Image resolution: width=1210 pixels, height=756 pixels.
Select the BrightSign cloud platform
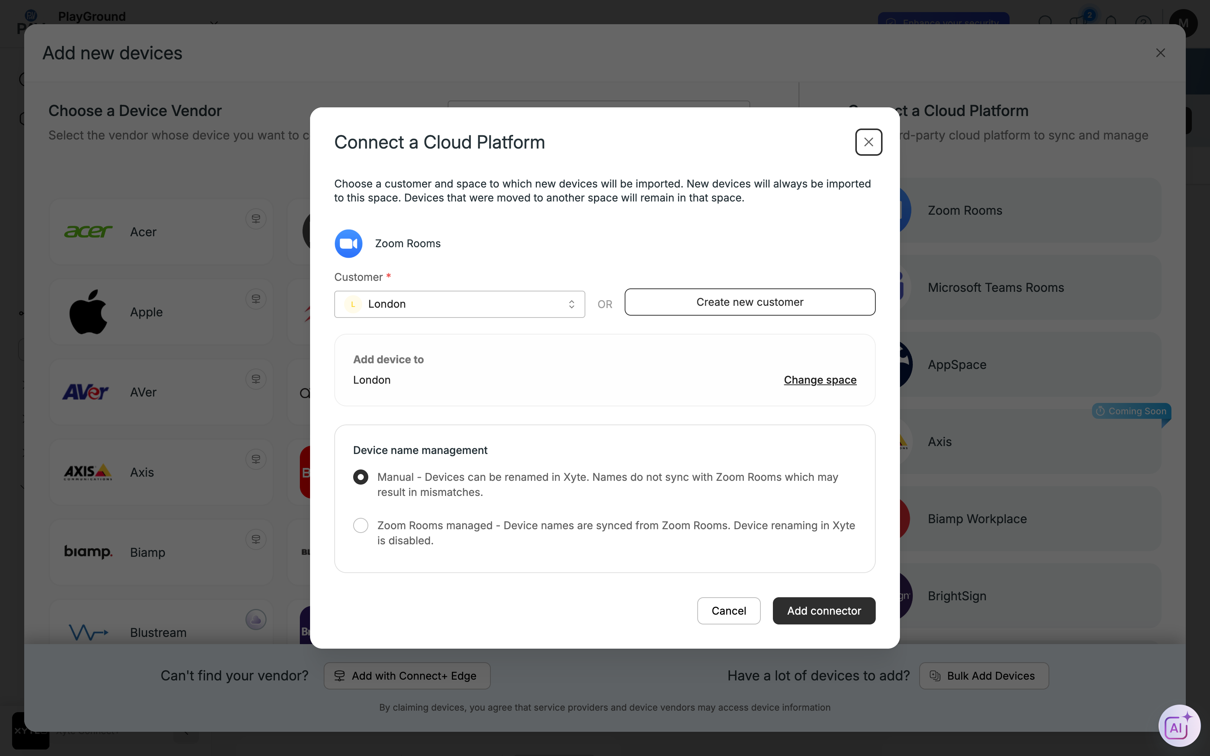[x=1030, y=596]
